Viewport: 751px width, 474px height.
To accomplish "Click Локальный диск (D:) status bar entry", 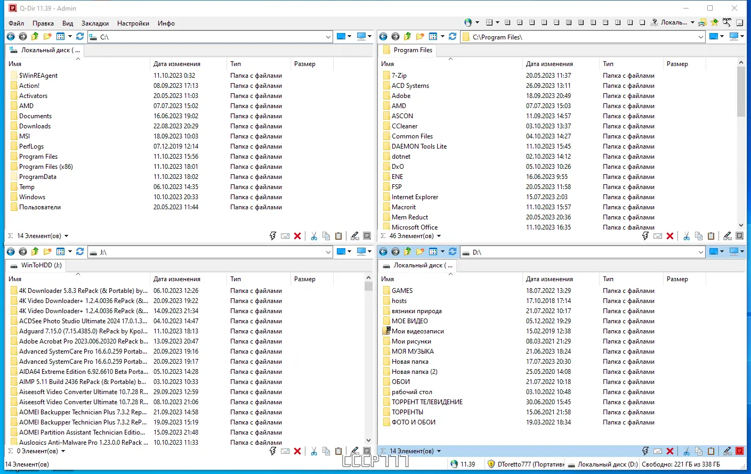I will coord(602,464).
